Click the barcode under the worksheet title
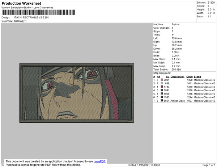The image size is (217, 168). pos(38,12)
